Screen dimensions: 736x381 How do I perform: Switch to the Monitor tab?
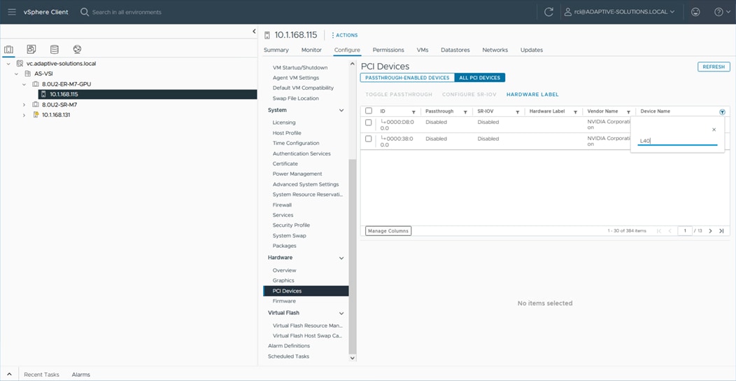pyautogui.click(x=311, y=50)
